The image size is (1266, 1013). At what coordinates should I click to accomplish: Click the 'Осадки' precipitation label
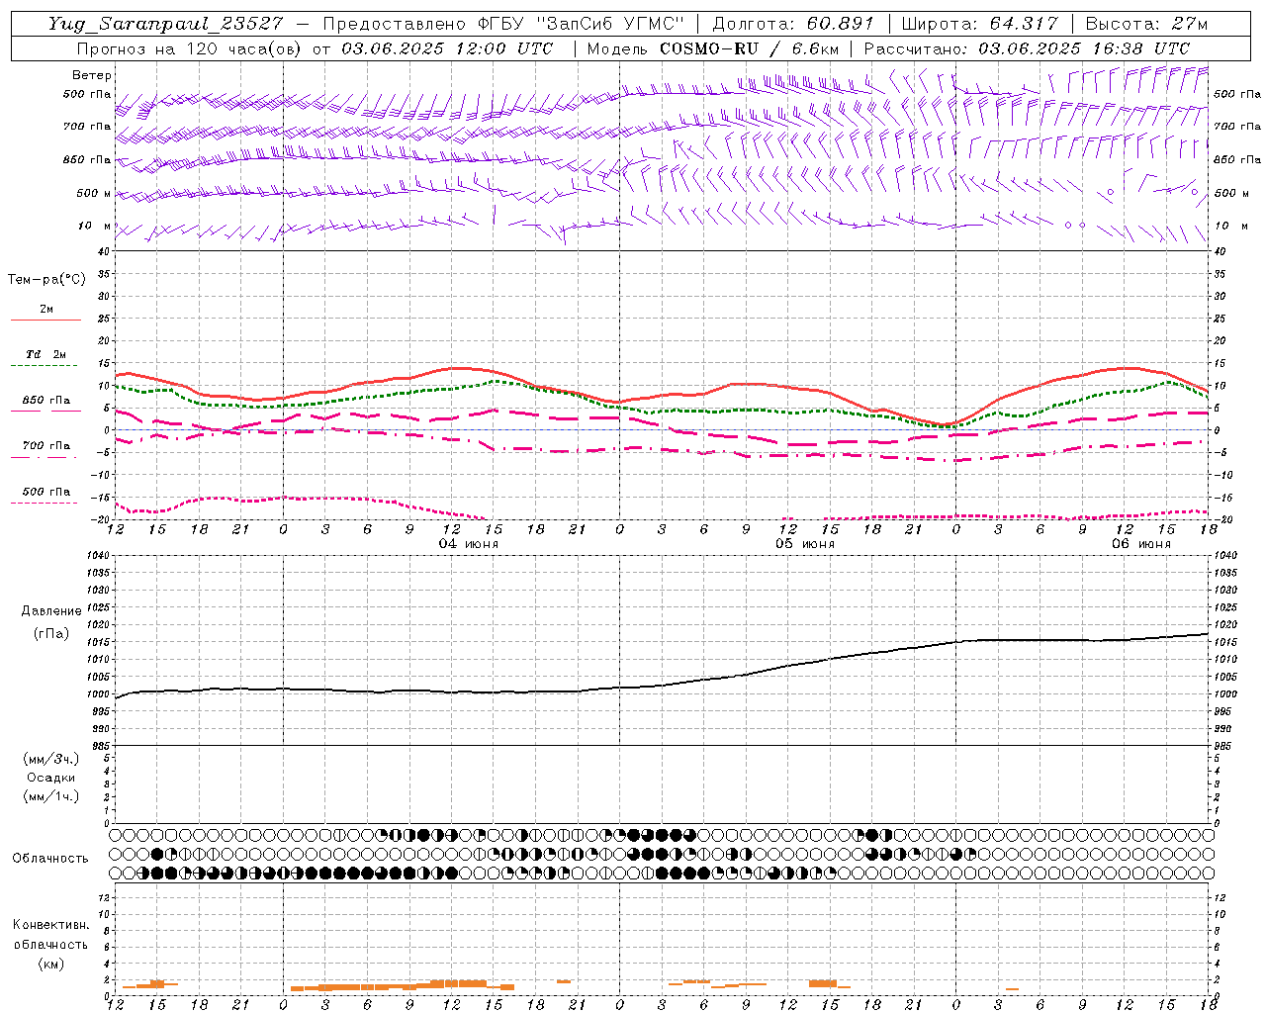(51, 778)
